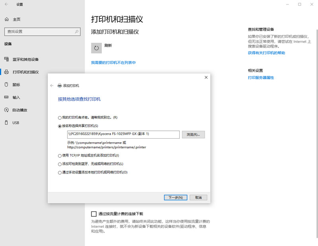
Task: Select the USB device icon
Action: pos(6,122)
